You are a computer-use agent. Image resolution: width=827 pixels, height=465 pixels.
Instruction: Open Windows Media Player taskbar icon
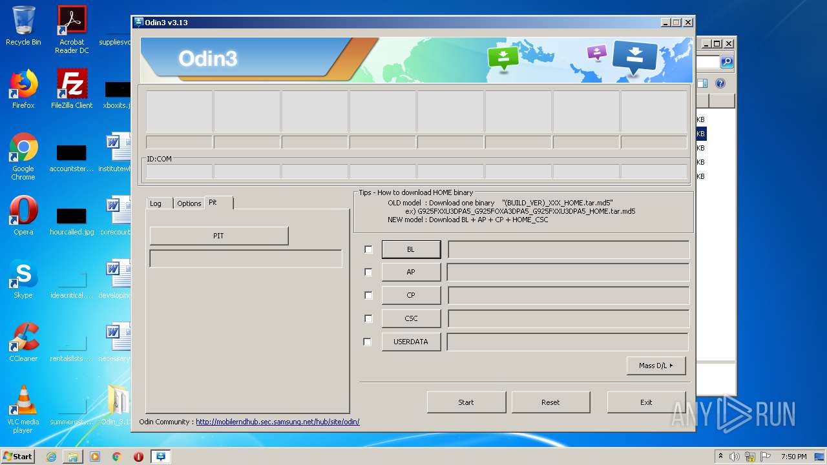(95, 457)
